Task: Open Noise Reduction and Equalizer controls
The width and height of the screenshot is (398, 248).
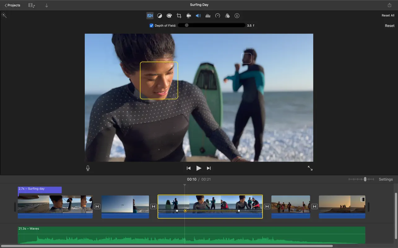Action: coord(208,15)
